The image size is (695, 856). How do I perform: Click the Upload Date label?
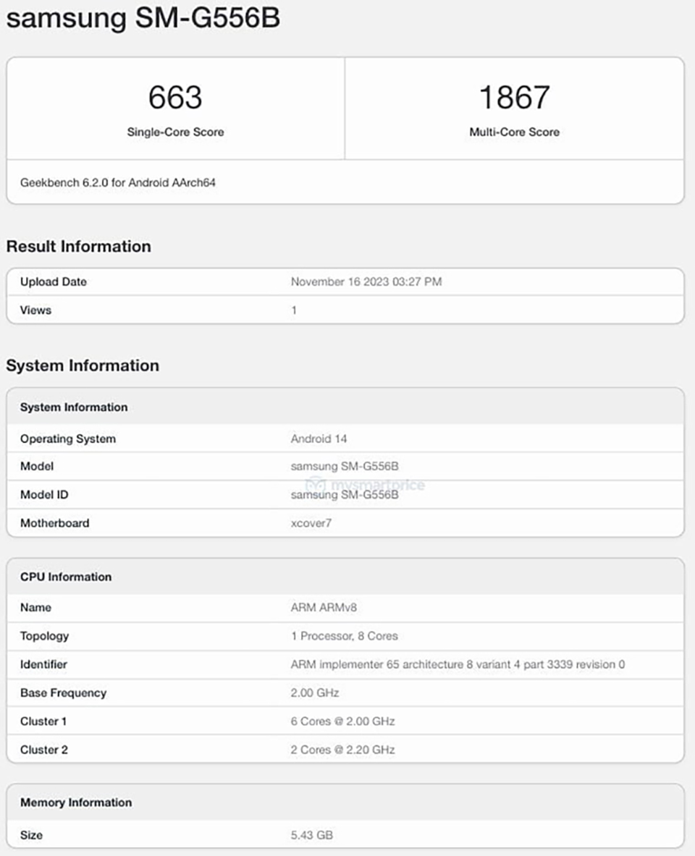(54, 281)
